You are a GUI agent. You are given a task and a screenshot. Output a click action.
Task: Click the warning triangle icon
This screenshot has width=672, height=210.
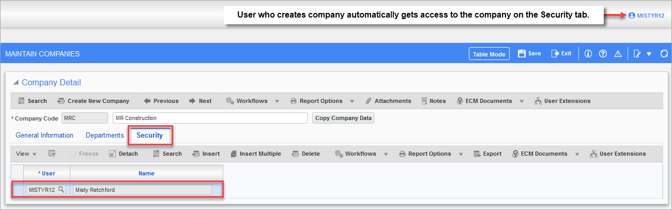(618, 54)
